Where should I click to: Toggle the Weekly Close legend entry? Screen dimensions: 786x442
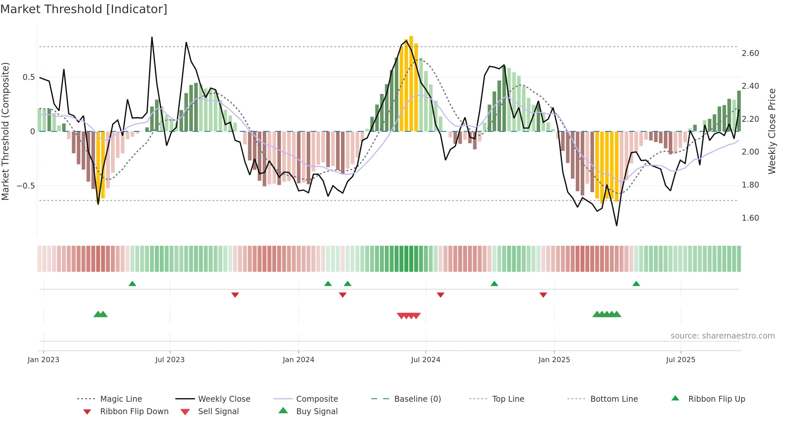coord(213,399)
